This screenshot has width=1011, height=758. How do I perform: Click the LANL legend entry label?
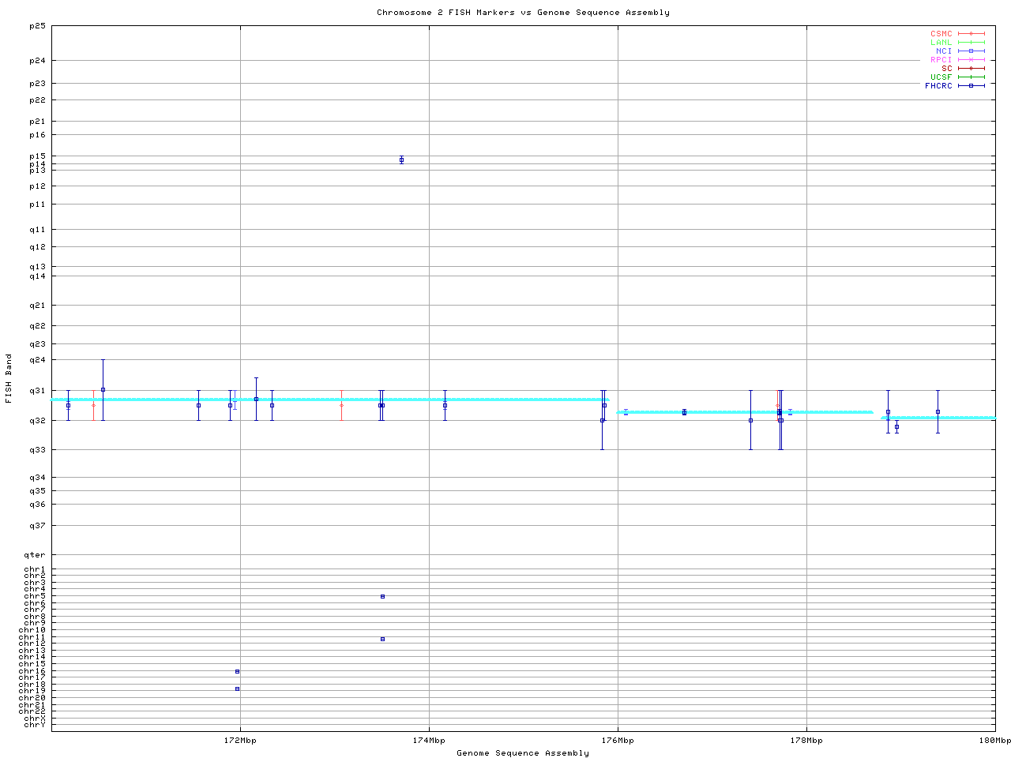tap(941, 43)
